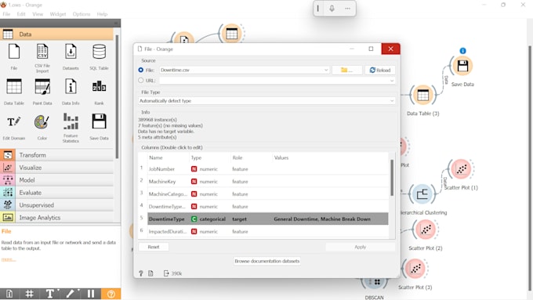Select the DowntimeType categorical row
The image size is (533, 300).
268,219
